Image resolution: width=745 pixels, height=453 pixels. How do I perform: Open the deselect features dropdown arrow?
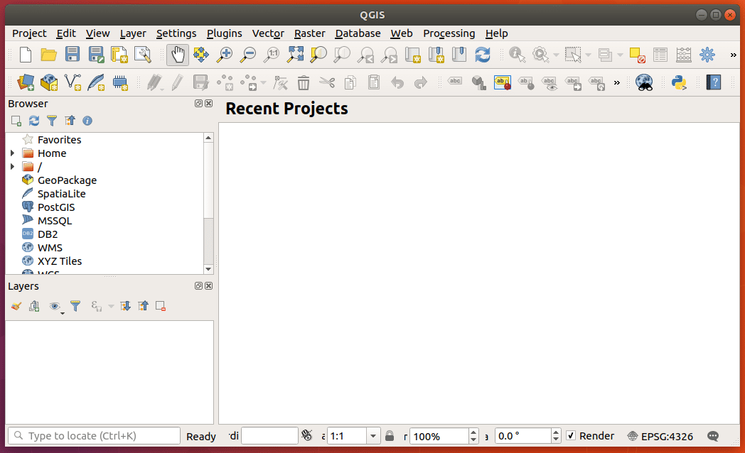point(620,55)
